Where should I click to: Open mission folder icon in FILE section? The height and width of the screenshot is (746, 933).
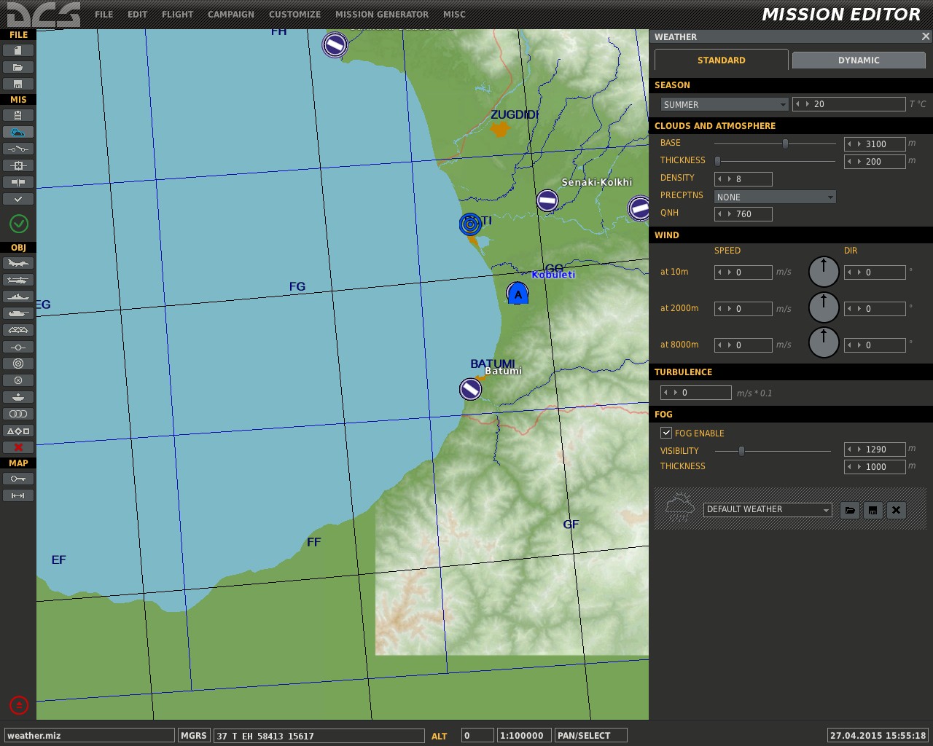click(x=18, y=67)
